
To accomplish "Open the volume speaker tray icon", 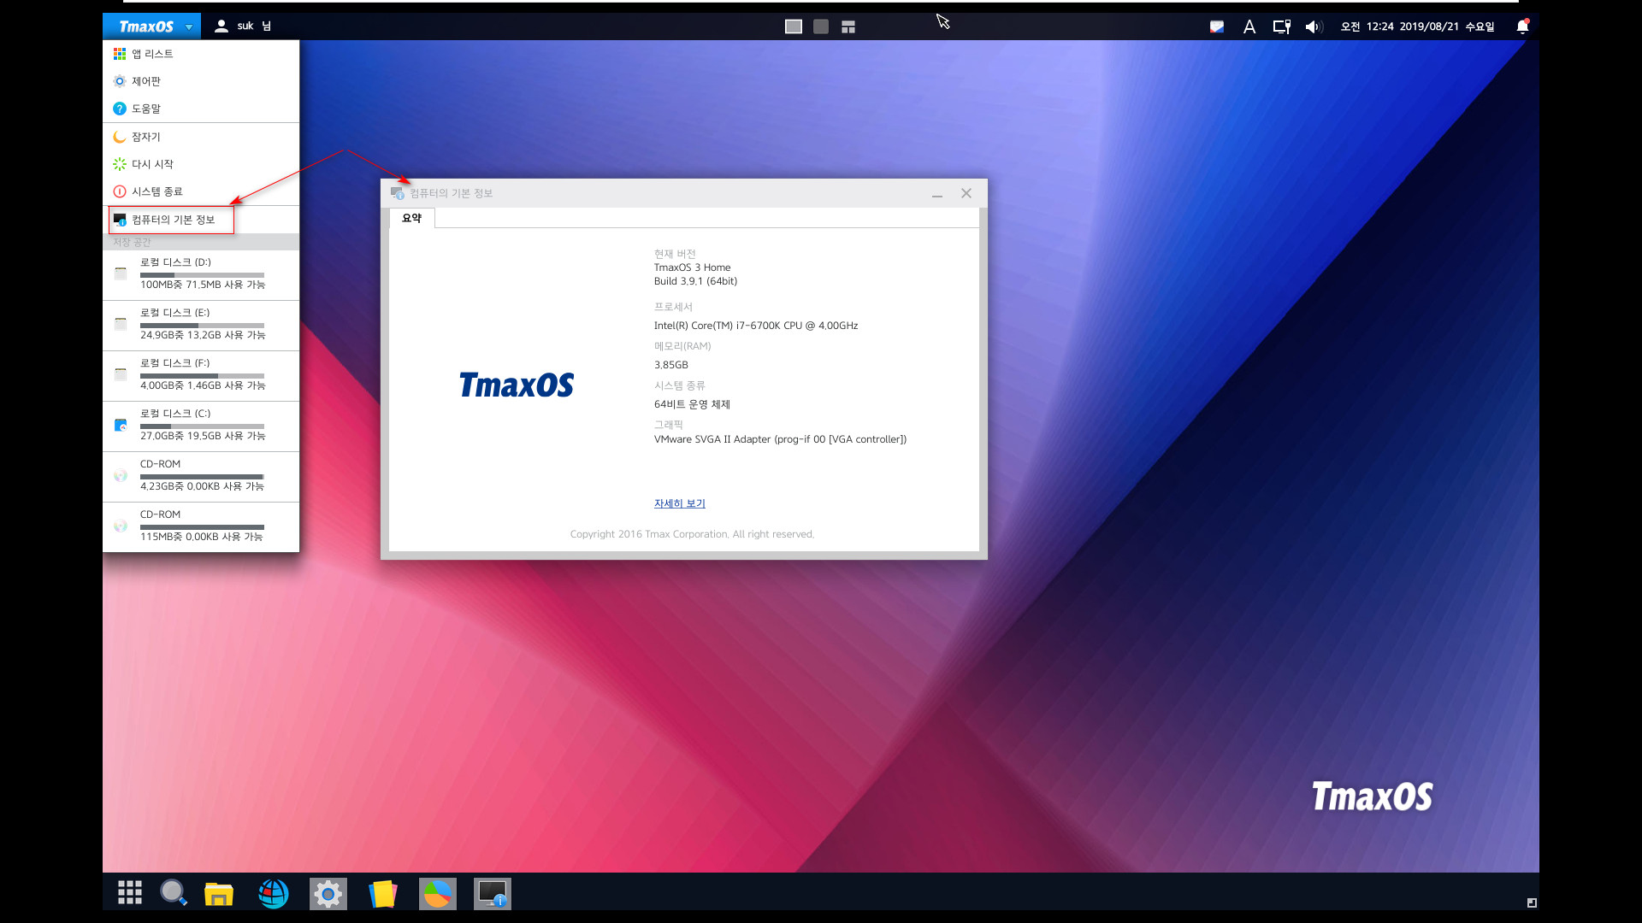I will pos(1314,26).
